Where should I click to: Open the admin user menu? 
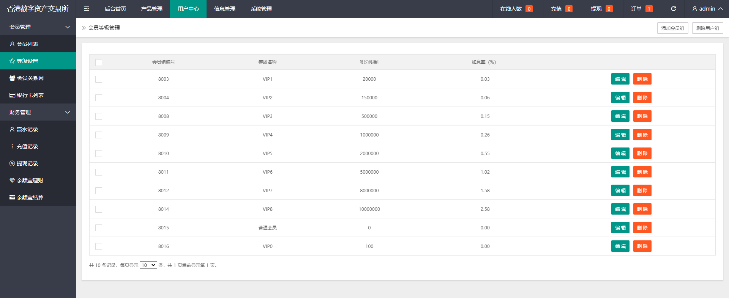coord(707,9)
